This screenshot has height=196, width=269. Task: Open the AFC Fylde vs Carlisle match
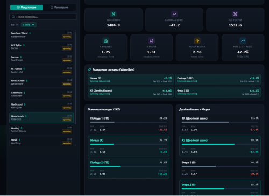tap(41, 47)
